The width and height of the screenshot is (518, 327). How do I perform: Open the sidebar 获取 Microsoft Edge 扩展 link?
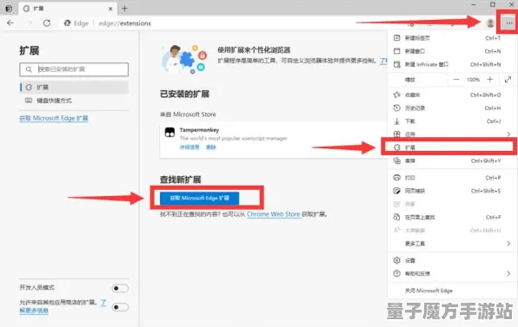pos(54,118)
